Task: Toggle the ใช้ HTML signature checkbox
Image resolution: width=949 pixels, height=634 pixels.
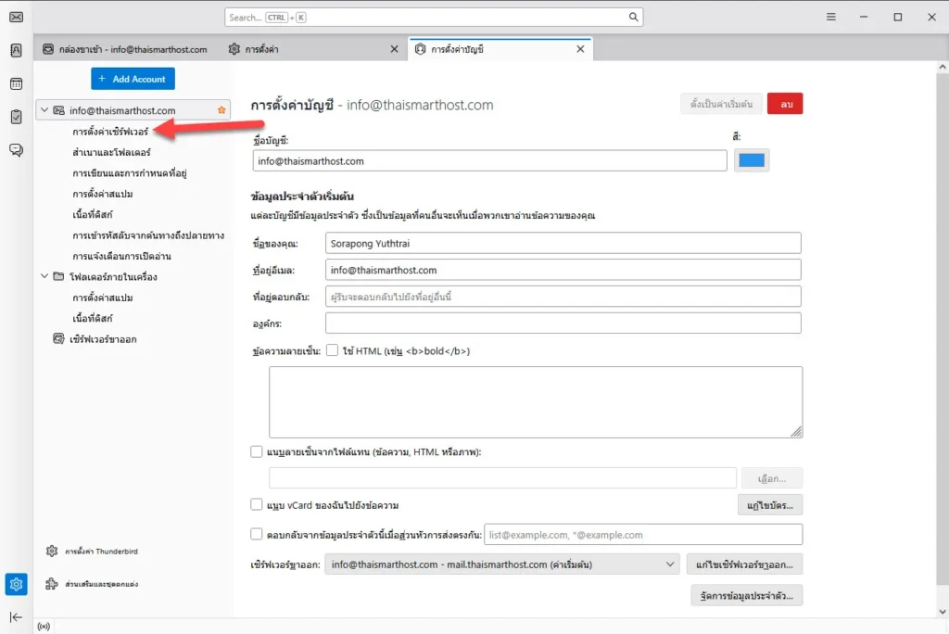Action: coord(333,350)
